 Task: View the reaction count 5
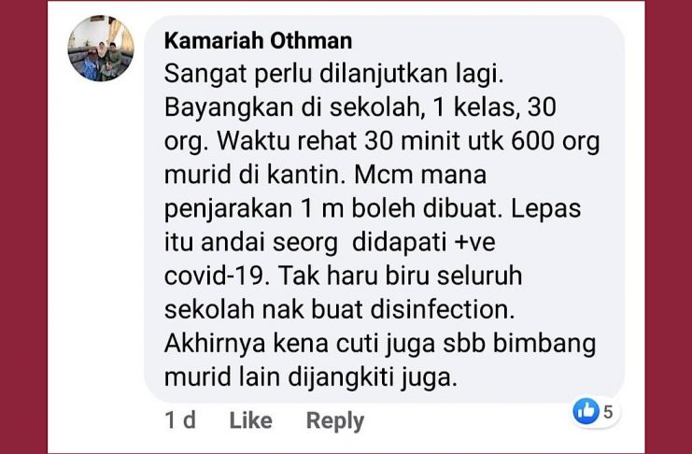tap(608, 412)
